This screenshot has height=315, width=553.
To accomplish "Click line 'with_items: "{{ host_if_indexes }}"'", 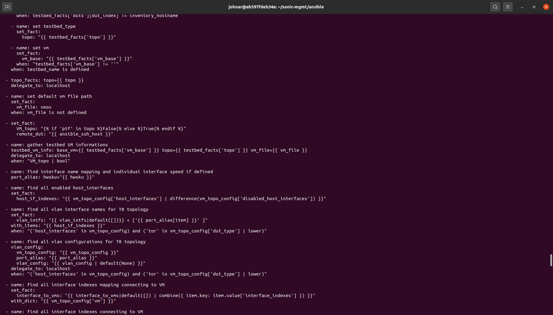I will (58, 226).
